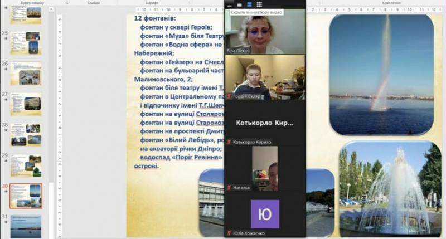Click muted microphone icon beside Юлія Хожаєнко

point(229,232)
